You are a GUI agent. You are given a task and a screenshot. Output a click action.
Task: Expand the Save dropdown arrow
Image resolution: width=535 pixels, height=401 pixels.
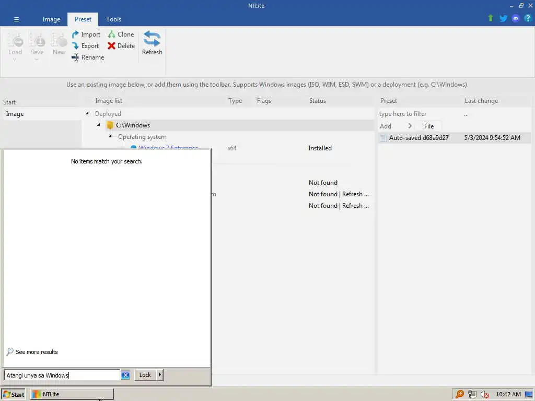click(37, 60)
